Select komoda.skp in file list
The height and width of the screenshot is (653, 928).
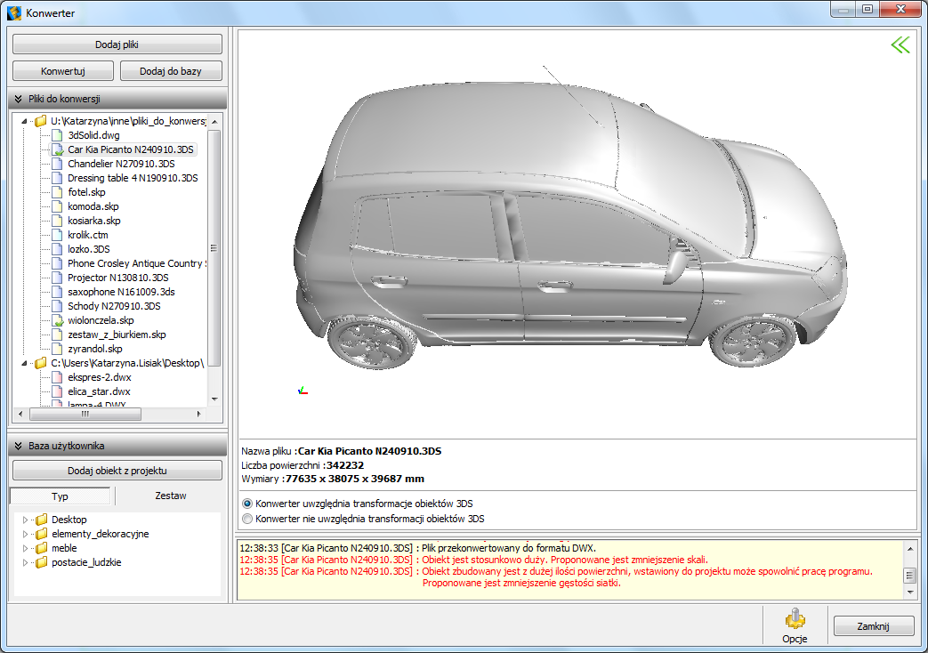[93, 206]
